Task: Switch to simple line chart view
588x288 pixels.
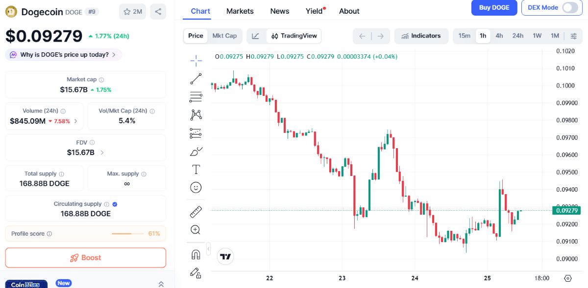Action: click(x=256, y=36)
